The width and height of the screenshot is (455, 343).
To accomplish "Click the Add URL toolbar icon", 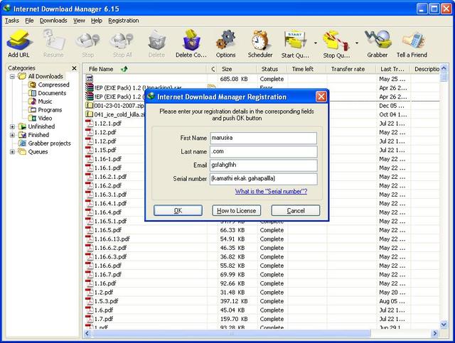I will (x=18, y=43).
